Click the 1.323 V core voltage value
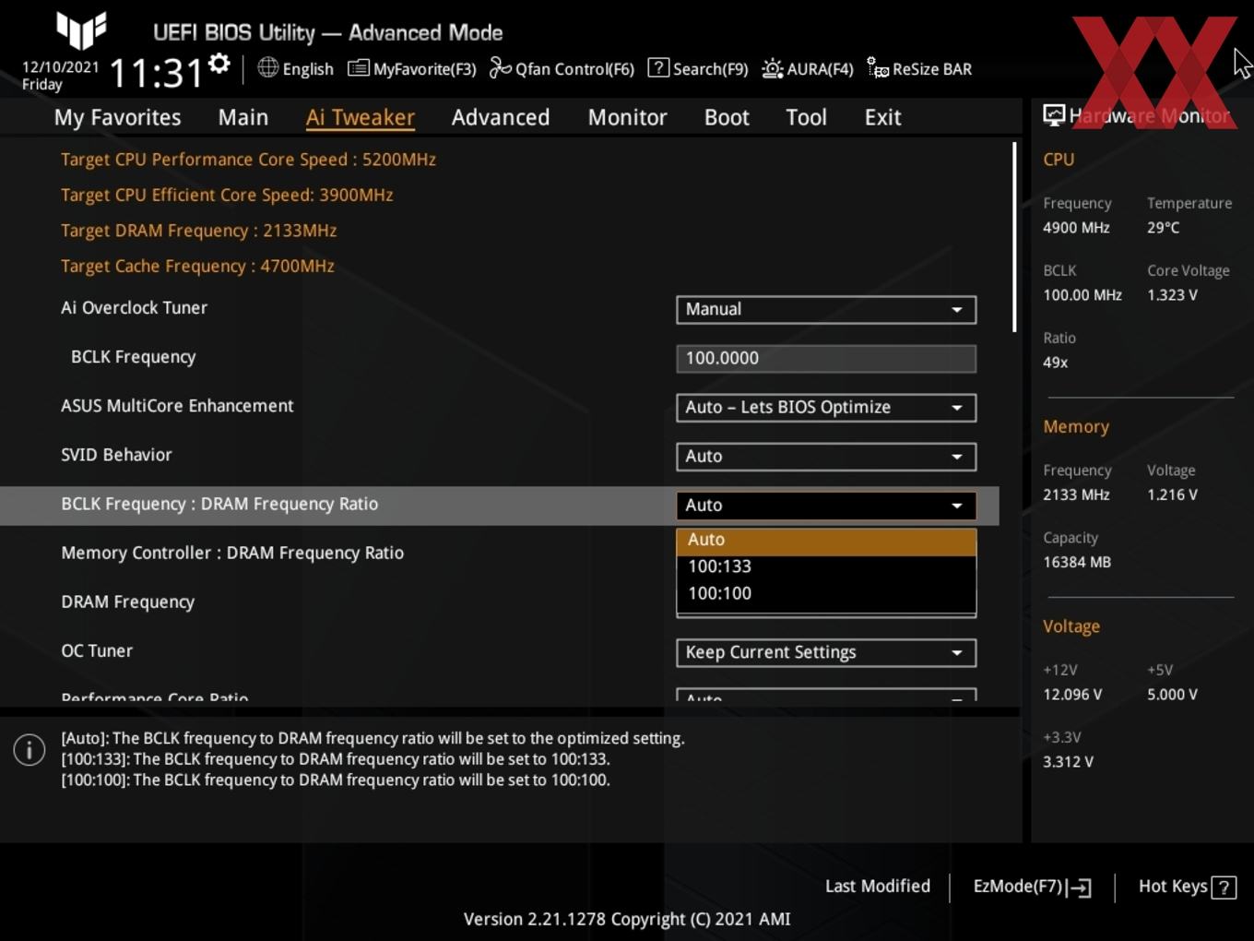The height and width of the screenshot is (941, 1254). pos(1172,295)
